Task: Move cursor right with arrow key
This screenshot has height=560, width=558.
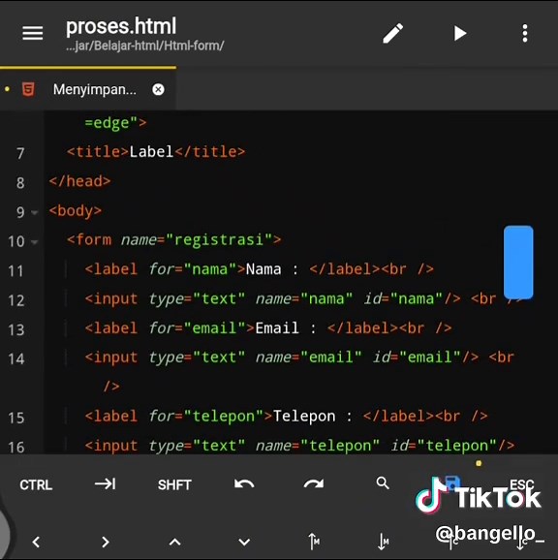Action: point(105,542)
